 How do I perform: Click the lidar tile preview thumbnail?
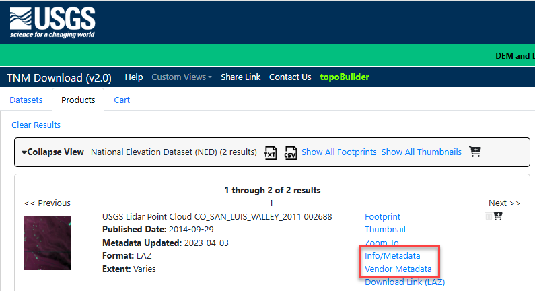coord(47,243)
